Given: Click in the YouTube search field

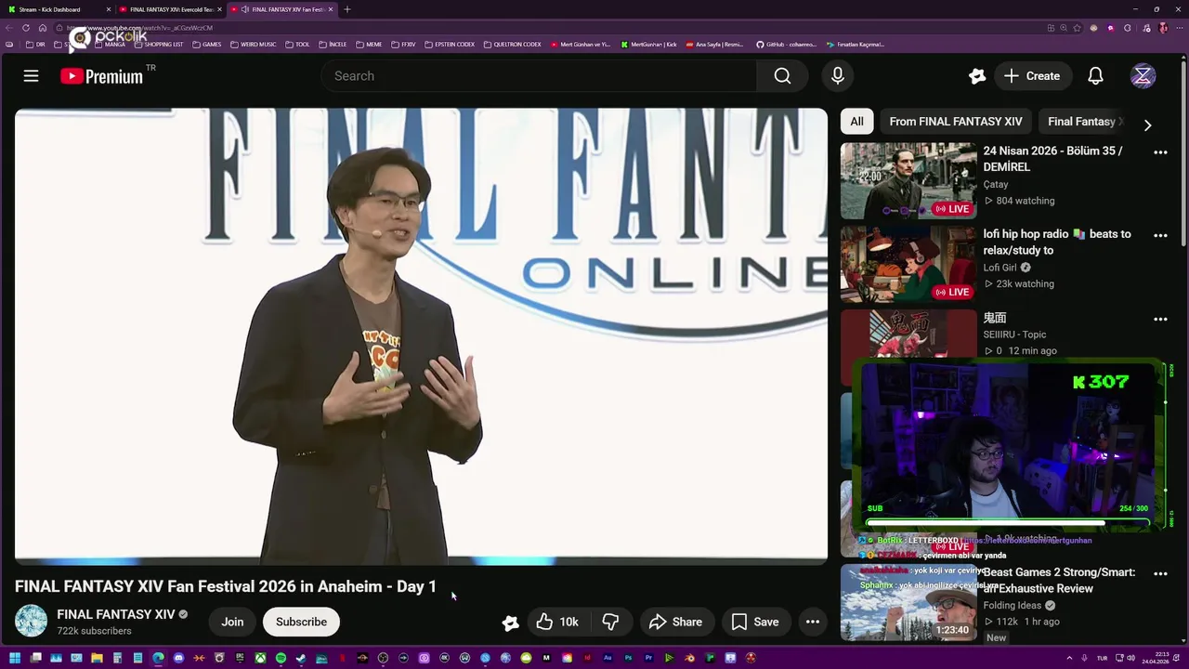Looking at the screenshot, I should [539, 76].
